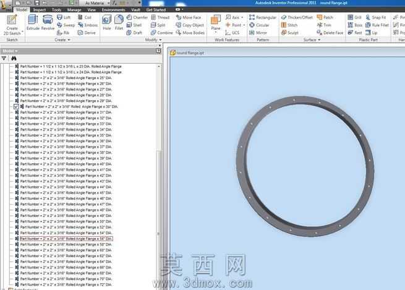
Task: Click the Mirror tool
Action: click(x=258, y=33)
